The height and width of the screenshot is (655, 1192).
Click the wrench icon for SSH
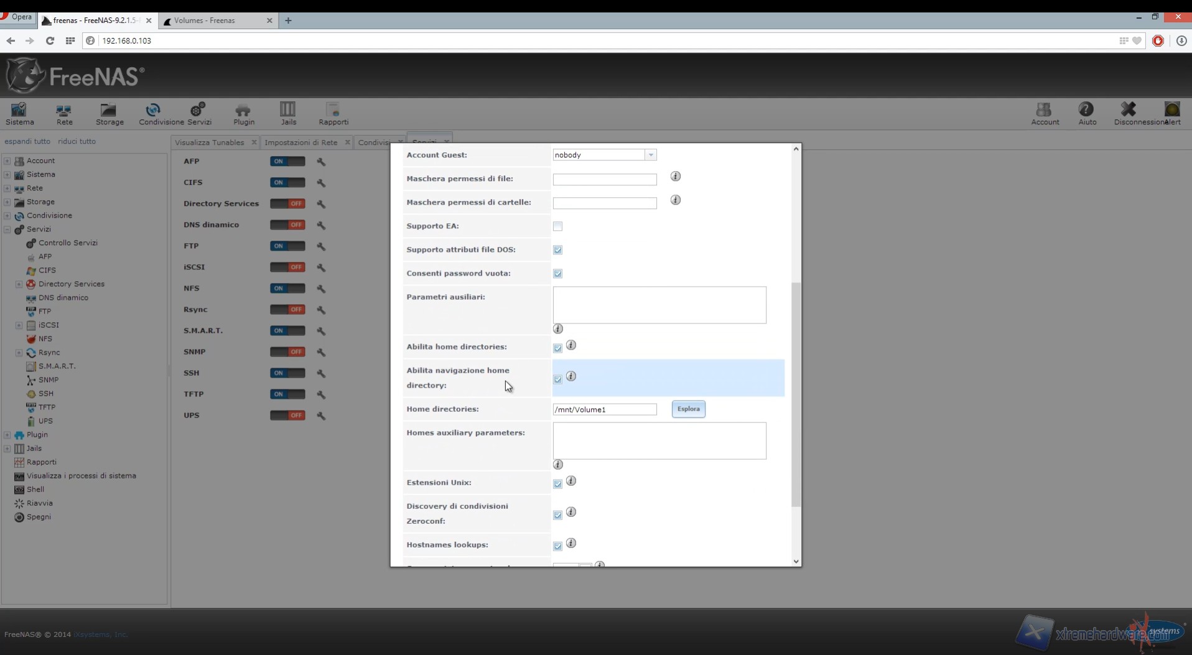pyautogui.click(x=321, y=373)
